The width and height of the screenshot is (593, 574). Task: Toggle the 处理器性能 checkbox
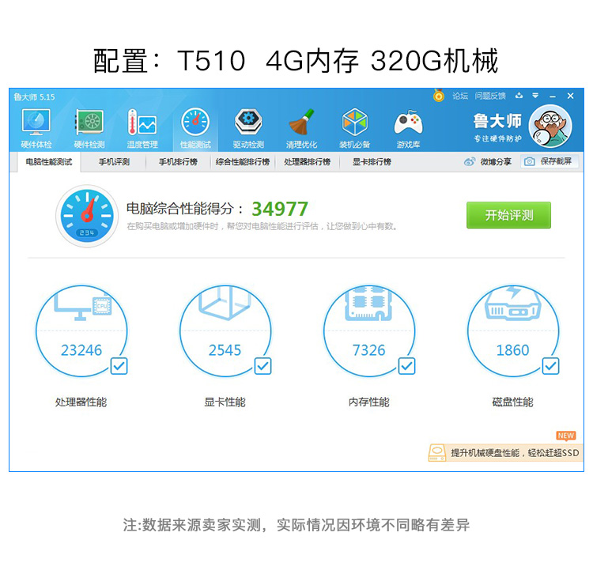coord(119,366)
